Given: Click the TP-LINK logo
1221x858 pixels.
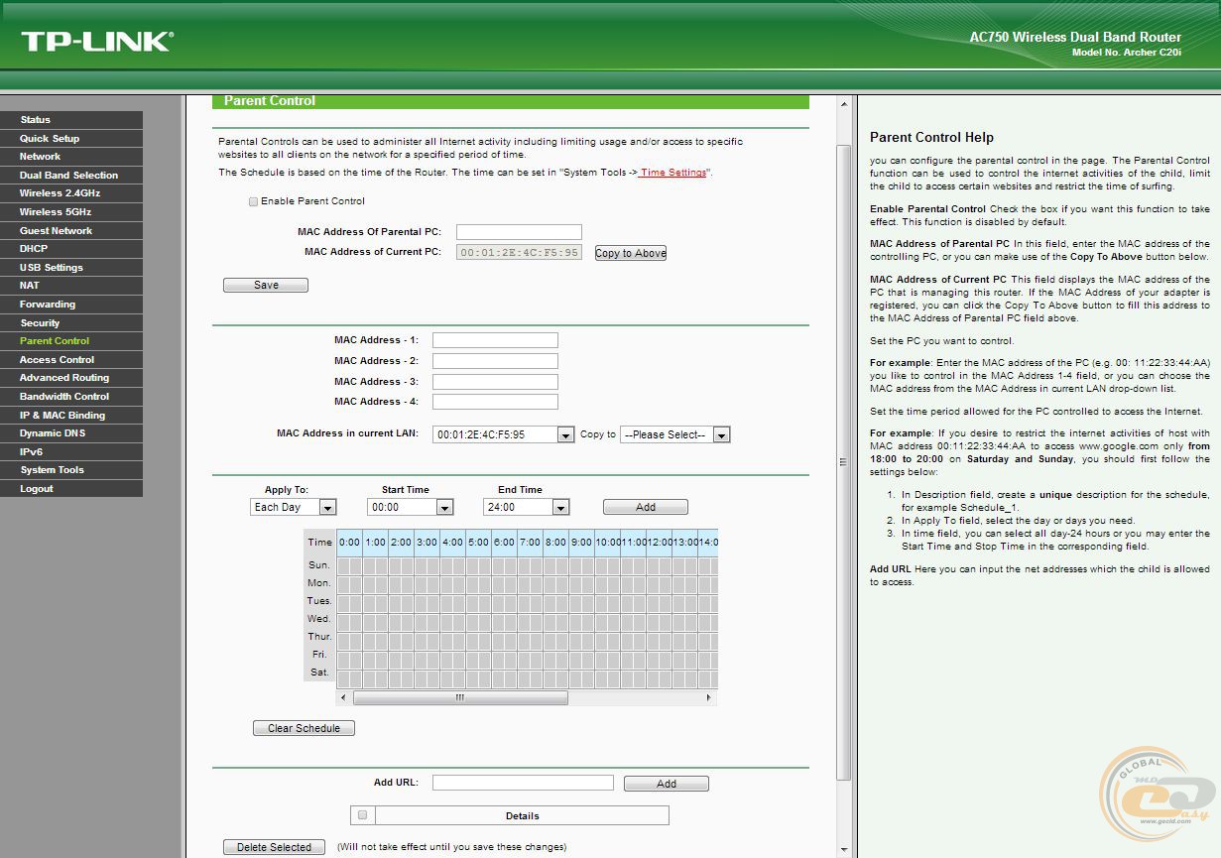Looking at the screenshot, I should click(x=97, y=42).
